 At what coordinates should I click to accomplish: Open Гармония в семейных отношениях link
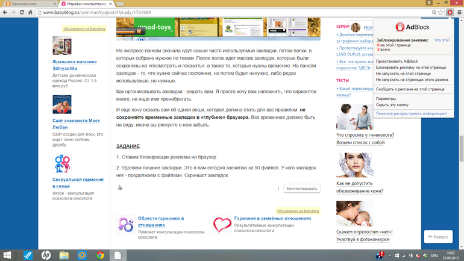tap(272, 218)
